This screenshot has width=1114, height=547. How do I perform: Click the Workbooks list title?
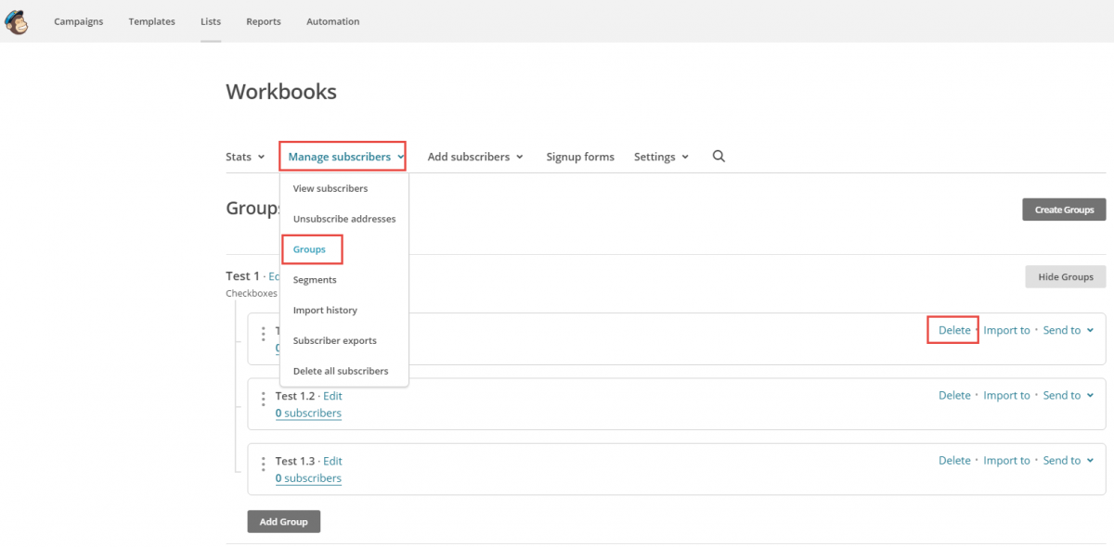pos(281,92)
